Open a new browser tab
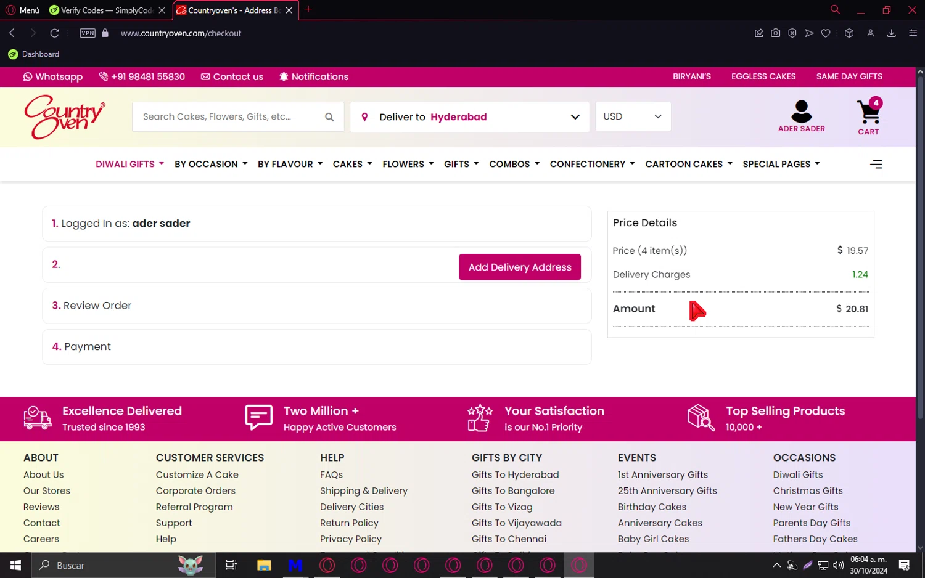Image resolution: width=925 pixels, height=578 pixels. pos(308,9)
